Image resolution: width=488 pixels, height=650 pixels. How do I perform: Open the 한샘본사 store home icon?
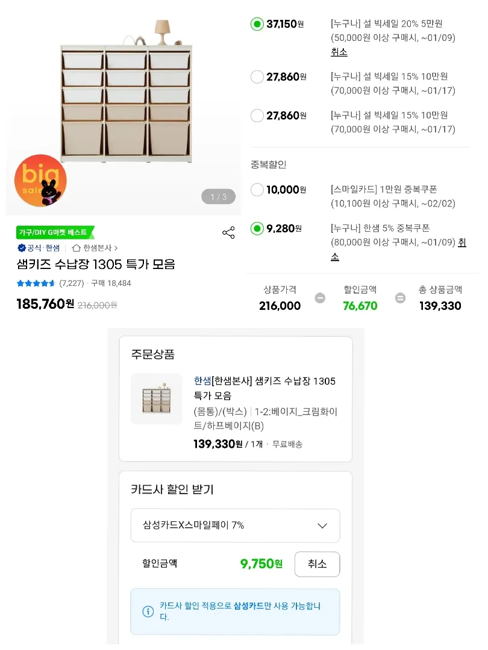click(x=76, y=248)
